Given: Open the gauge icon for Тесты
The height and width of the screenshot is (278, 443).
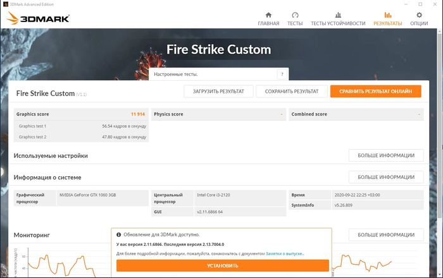Looking at the screenshot, I should (x=295, y=15).
